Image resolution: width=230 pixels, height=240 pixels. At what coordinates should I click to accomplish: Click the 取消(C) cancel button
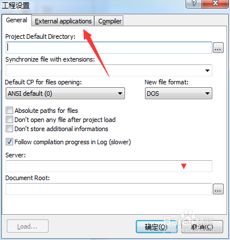click(202, 226)
